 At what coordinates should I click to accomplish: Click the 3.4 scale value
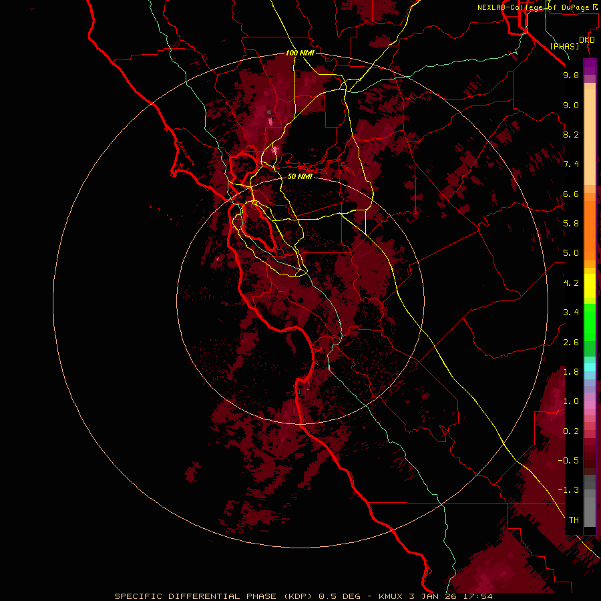571,313
